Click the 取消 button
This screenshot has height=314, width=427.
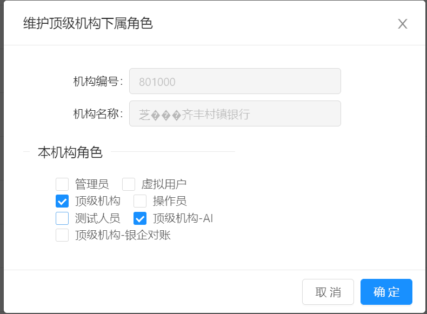328,292
